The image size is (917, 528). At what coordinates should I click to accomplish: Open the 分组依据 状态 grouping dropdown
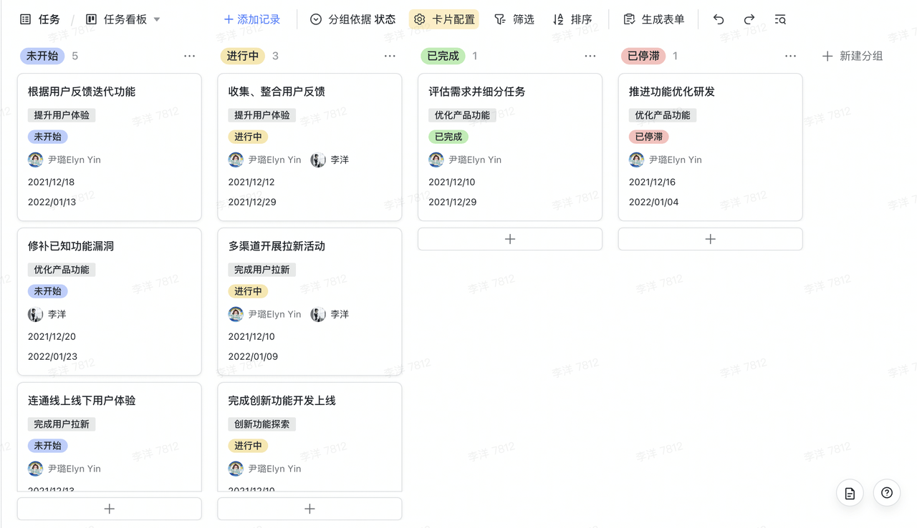click(352, 19)
